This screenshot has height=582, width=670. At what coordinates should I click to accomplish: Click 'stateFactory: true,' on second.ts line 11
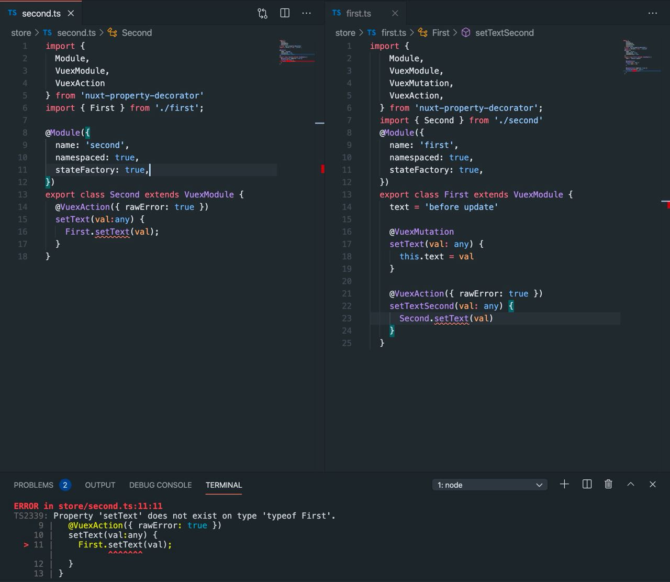click(103, 170)
